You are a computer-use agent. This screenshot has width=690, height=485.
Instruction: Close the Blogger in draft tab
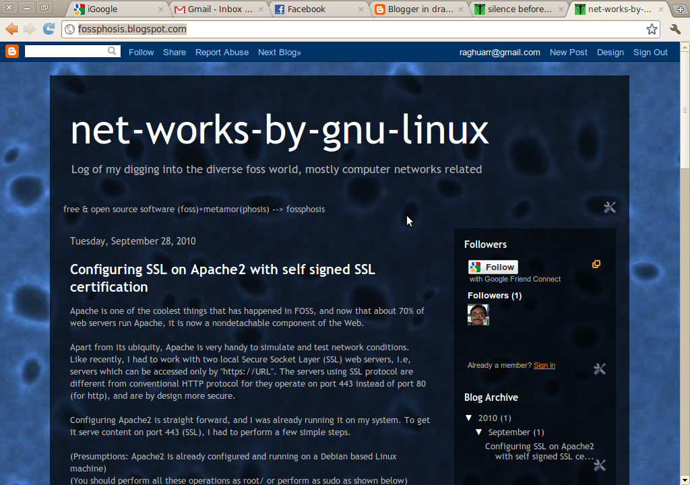tap(461, 9)
